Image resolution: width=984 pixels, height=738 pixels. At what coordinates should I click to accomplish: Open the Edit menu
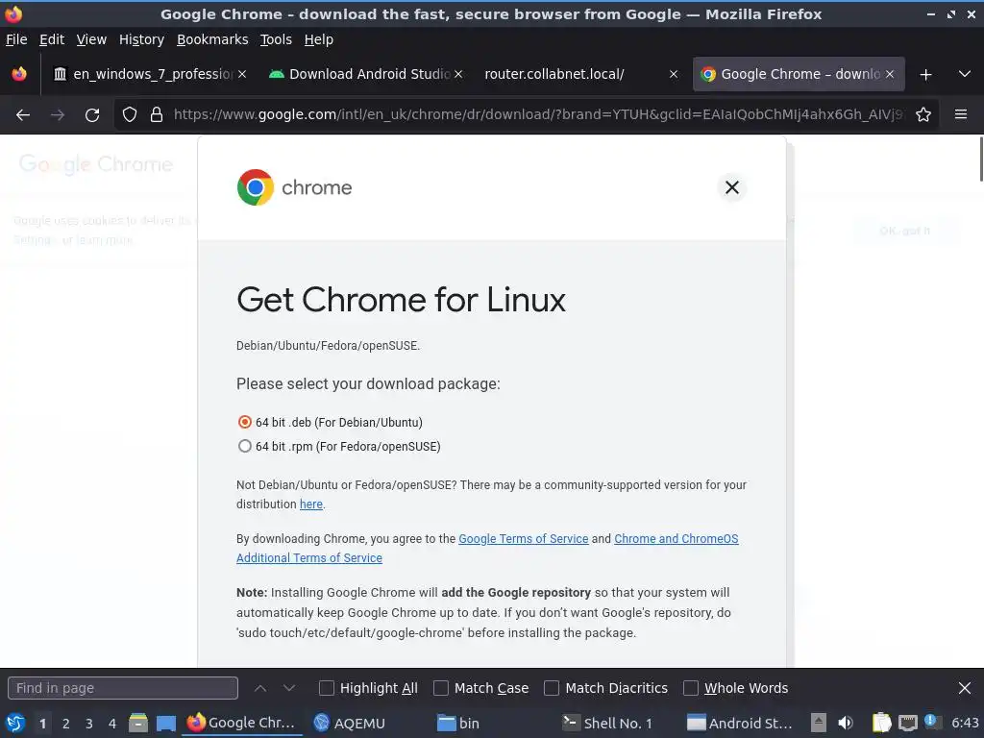pyautogui.click(x=52, y=39)
